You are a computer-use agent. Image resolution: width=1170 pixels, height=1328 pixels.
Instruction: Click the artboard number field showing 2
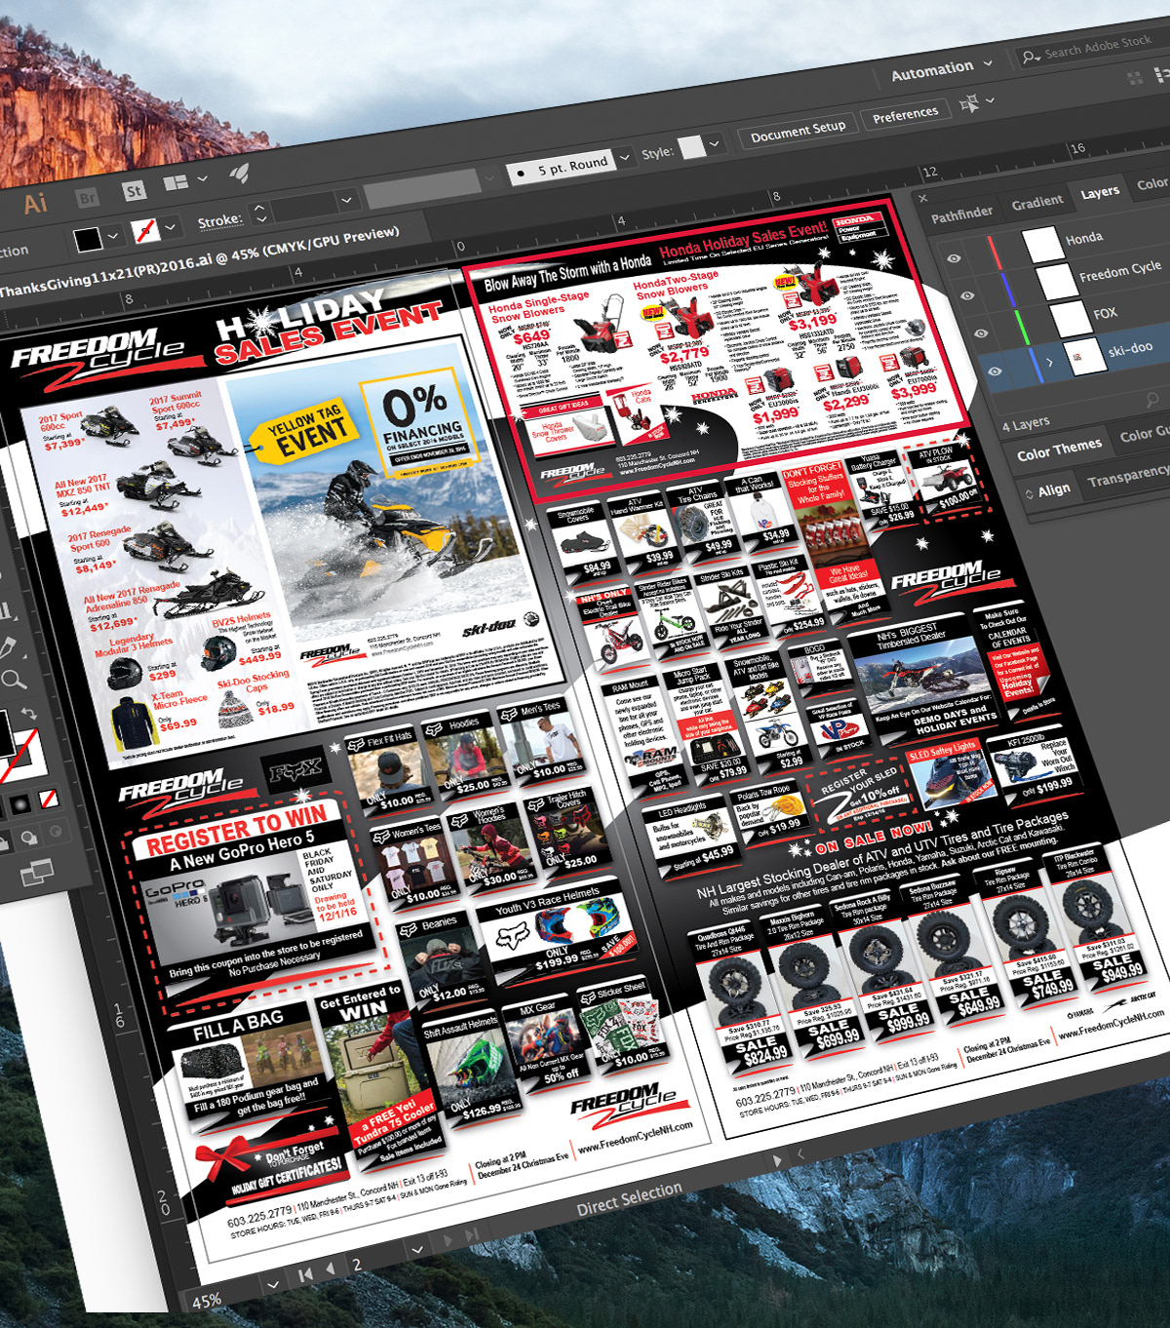tap(375, 1260)
